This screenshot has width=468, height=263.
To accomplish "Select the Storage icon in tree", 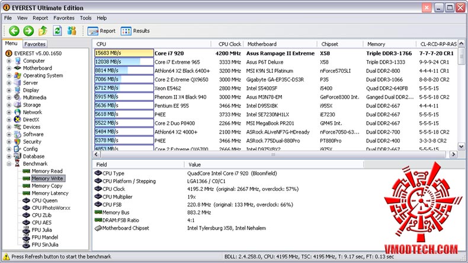I will [x=18, y=105].
